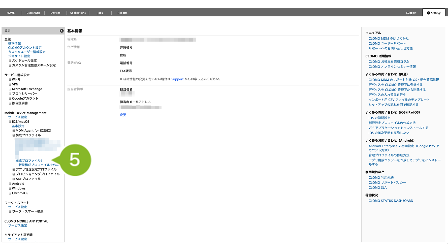Click the 変更 link under contact info
The image size is (448, 252).
pos(123,115)
